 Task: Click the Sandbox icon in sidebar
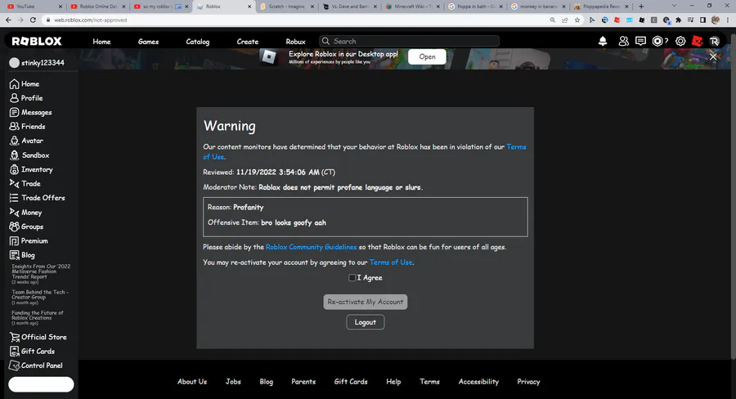15,155
